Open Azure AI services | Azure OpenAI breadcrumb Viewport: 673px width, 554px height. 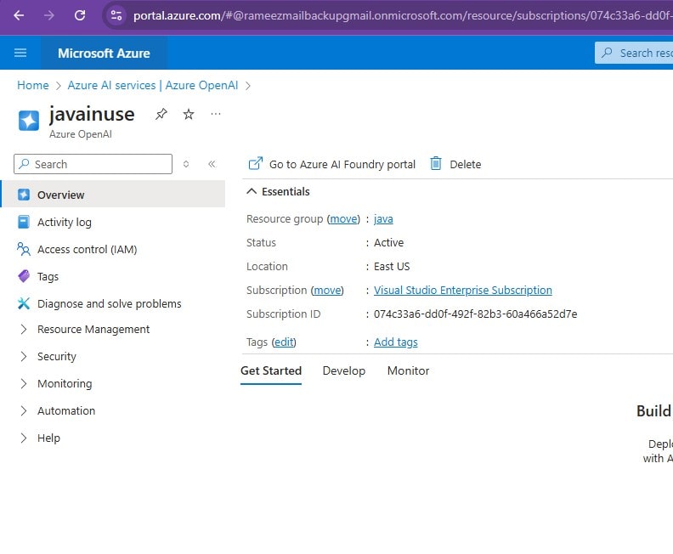(153, 86)
